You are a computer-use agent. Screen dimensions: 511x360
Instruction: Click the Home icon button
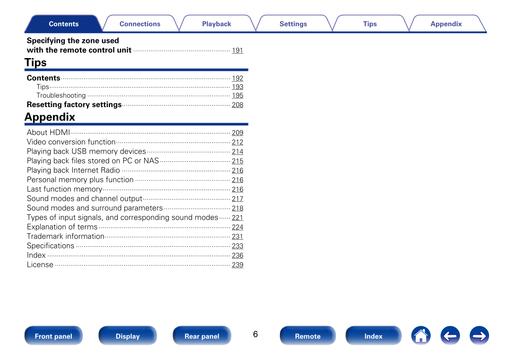tap(421, 336)
